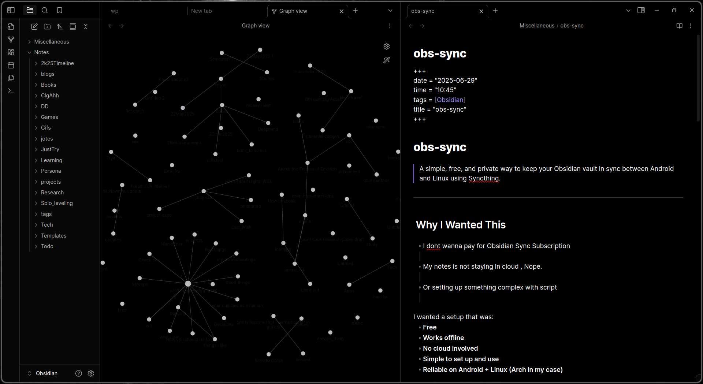Close the obs-sync tab
Image resolution: width=703 pixels, height=384 pixels.
481,11
